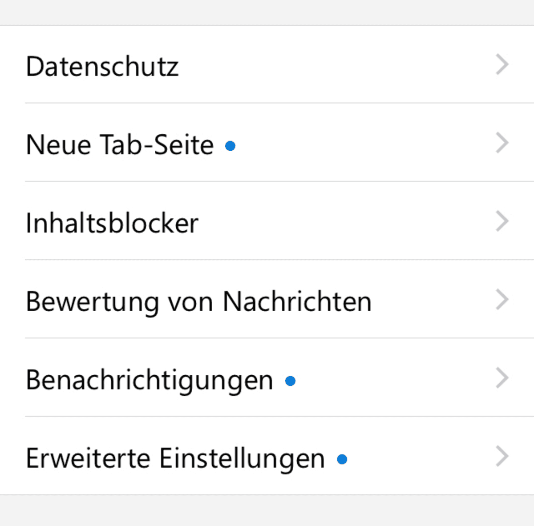Open the Datenschutz settings entry
Viewport: 534px width, 526px height.
(267, 64)
